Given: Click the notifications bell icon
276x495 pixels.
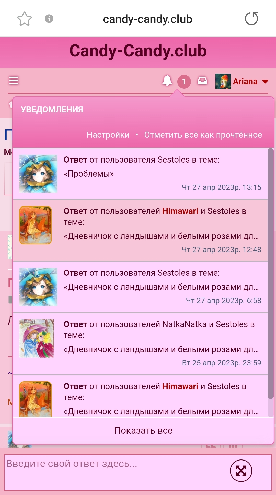Looking at the screenshot, I should (x=167, y=81).
